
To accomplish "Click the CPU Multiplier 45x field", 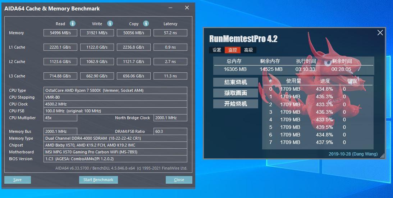I will pyautogui.click(x=60, y=118).
